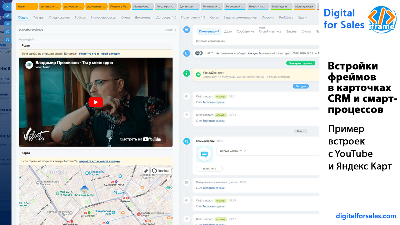Click the green plus icon to create an activity

coord(198,75)
